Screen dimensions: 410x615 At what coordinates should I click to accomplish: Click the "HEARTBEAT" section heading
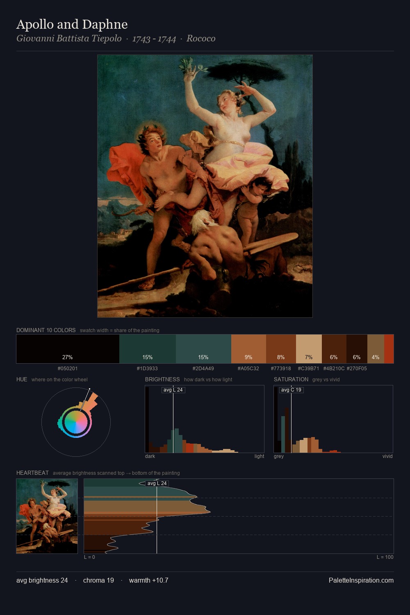pyautogui.click(x=32, y=473)
